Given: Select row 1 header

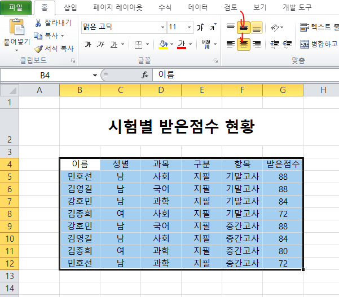Looking at the screenshot, I should pyautogui.click(x=10, y=102).
